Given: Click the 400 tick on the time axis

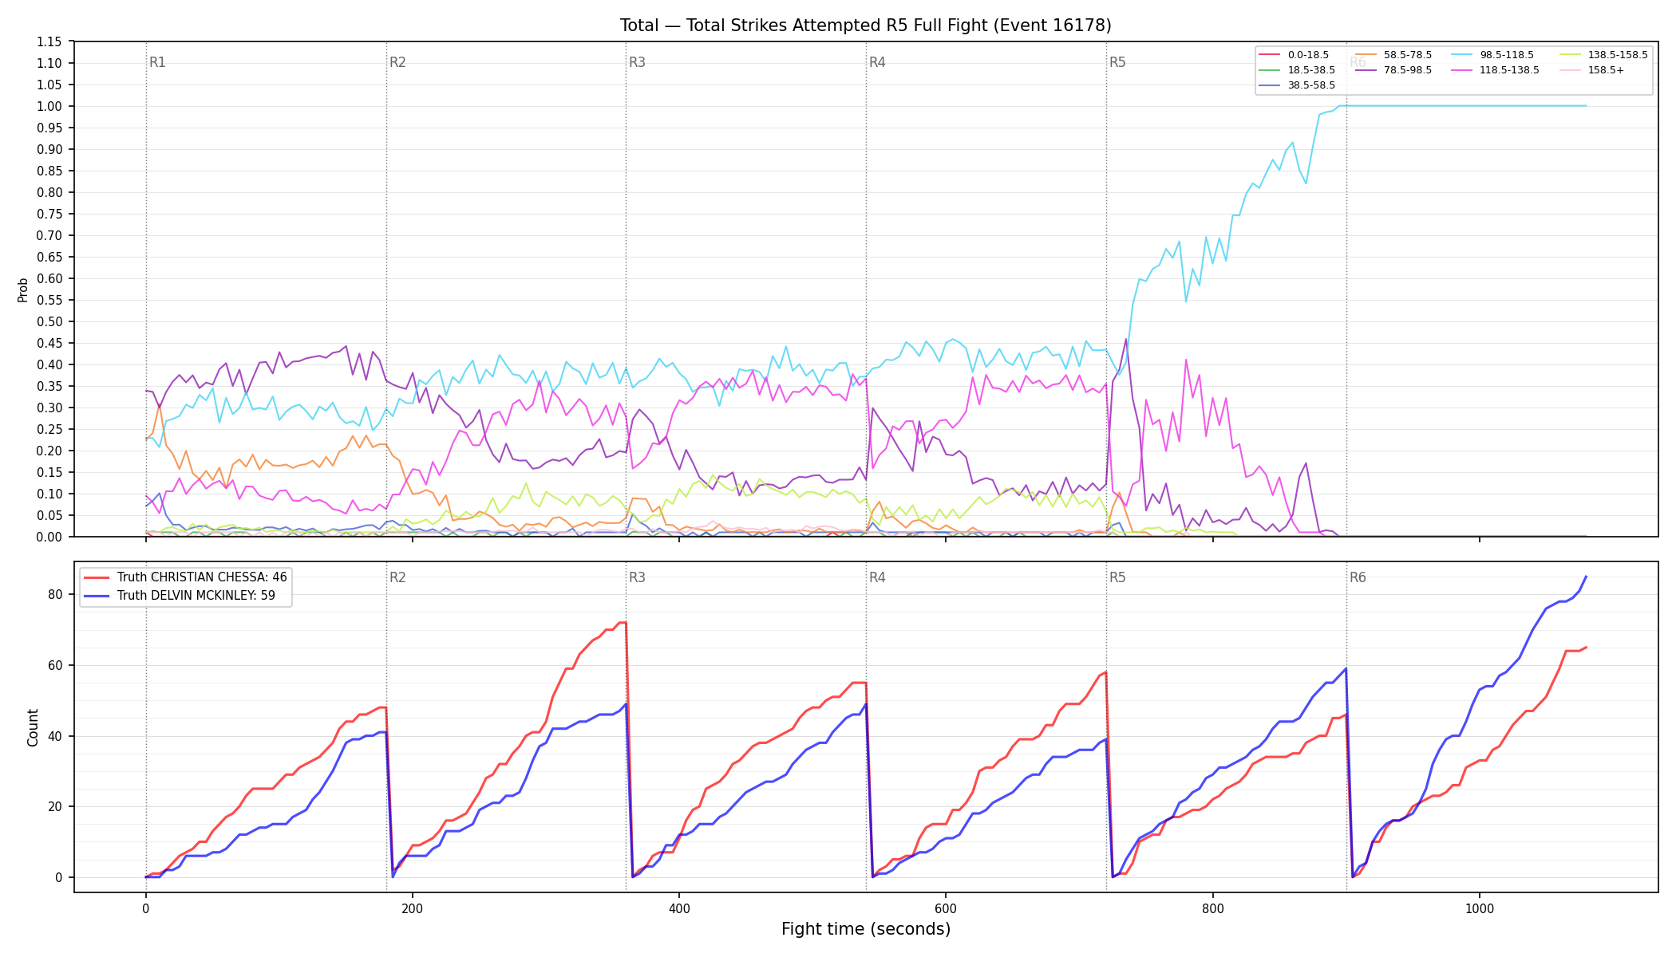Looking at the screenshot, I should point(678,908).
